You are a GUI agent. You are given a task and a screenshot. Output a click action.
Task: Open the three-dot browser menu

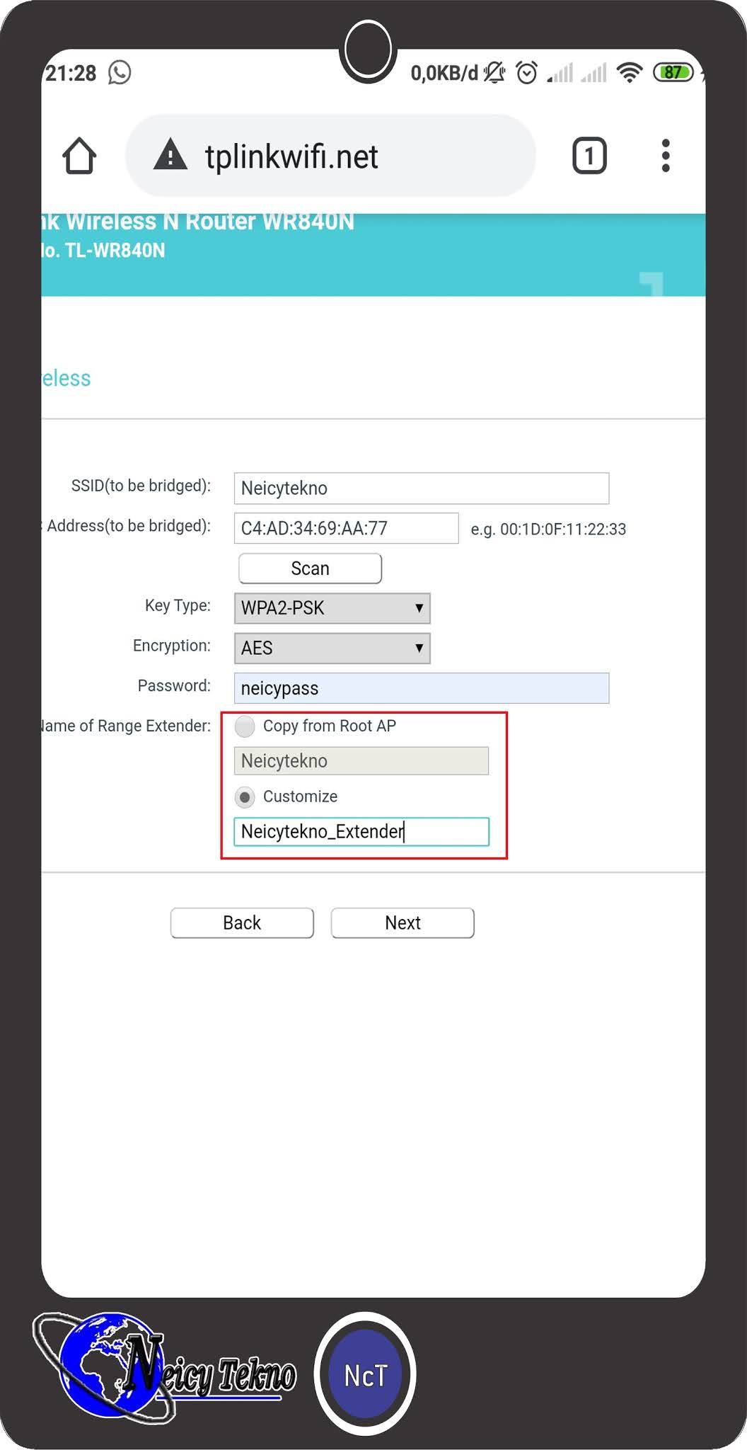point(666,156)
